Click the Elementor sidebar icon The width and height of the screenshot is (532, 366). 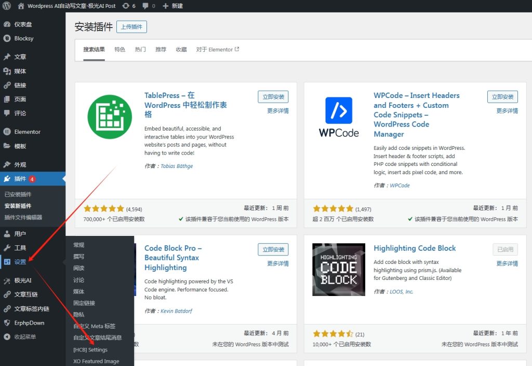tap(7, 132)
